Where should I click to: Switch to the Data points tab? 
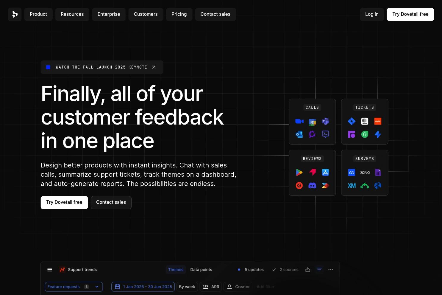[201, 270]
